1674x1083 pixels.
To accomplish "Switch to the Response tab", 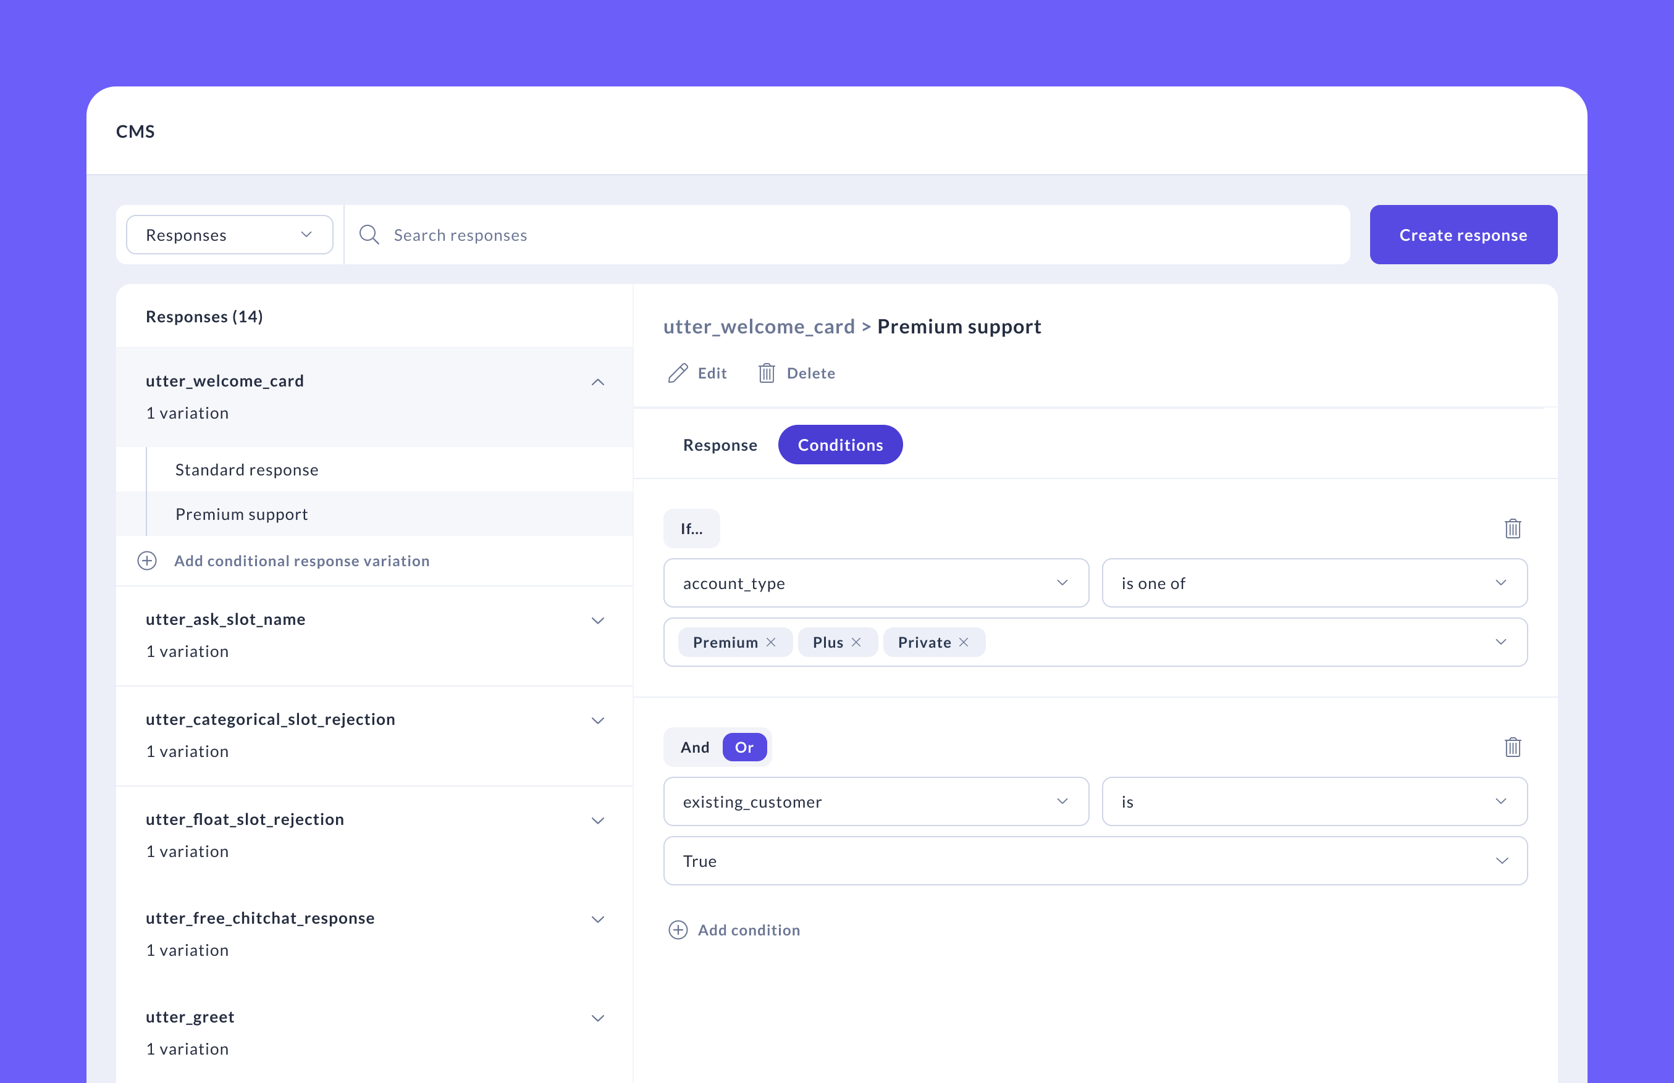I will click(x=720, y=445).
